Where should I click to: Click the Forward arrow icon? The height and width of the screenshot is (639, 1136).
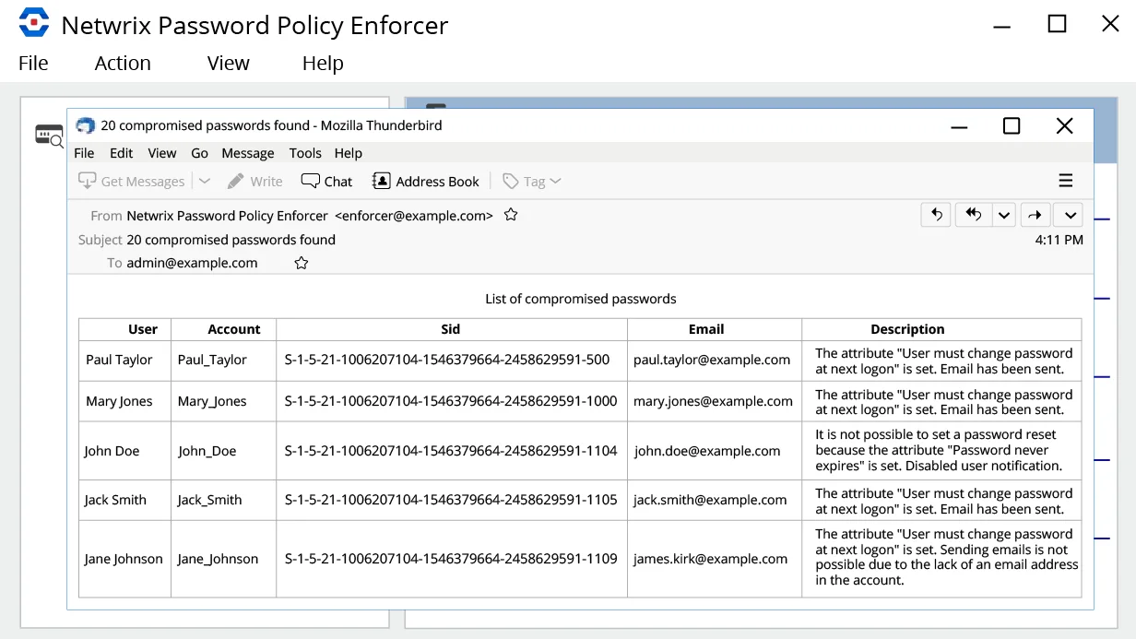coord(1035,215)
